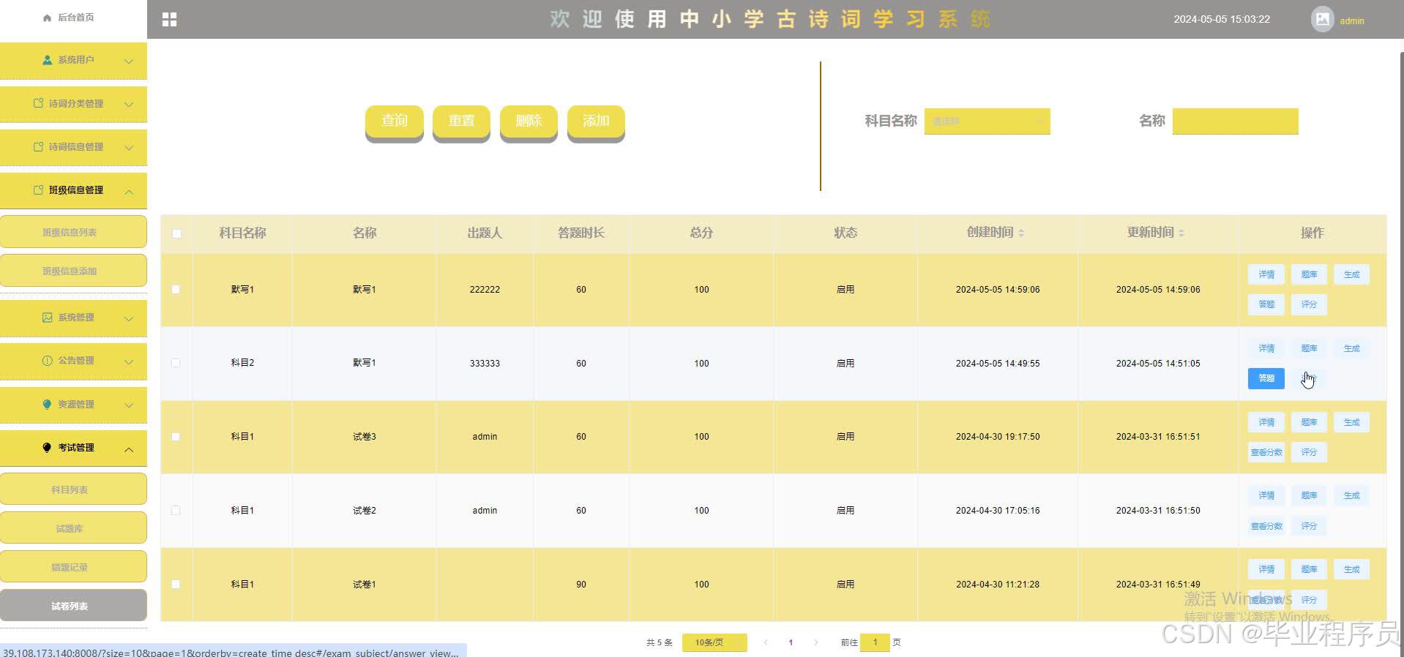Click 答题 in the 222222 row

1266,304
